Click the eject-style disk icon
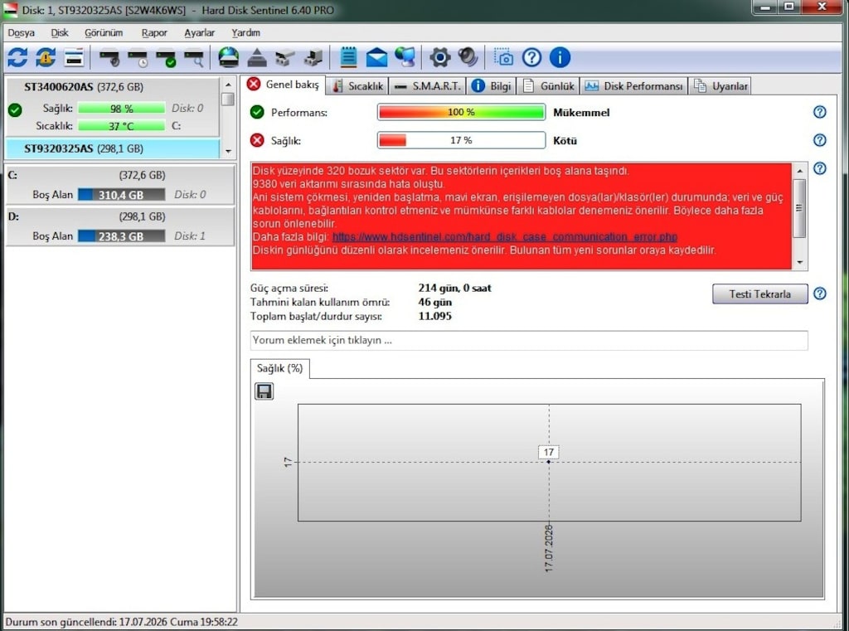The height and width of the screenshot is (631, 849). click(x=257, y=57)
